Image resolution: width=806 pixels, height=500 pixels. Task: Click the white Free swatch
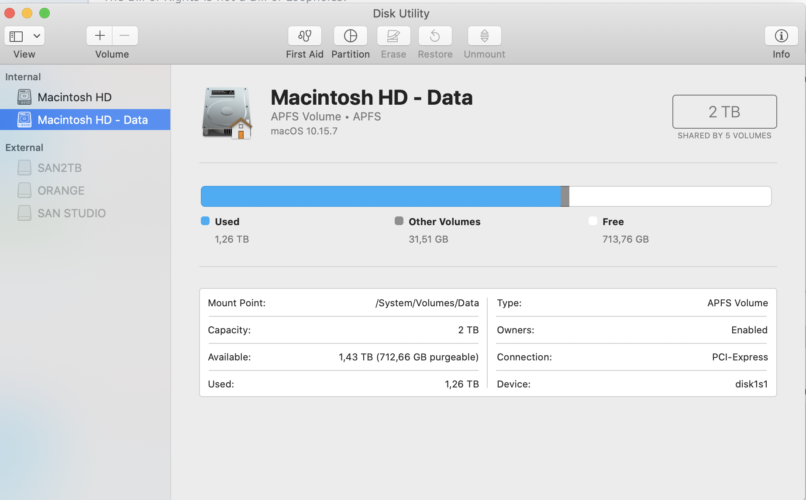[x=593, y=221]
